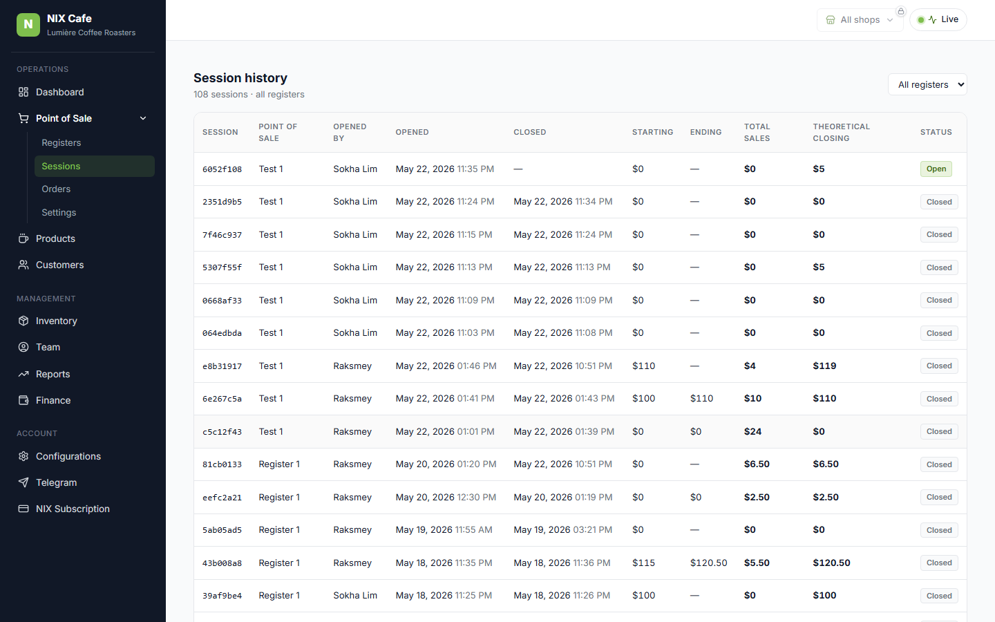
Task: Click the Point of Sale cart icon
Action: click(23, 118)
